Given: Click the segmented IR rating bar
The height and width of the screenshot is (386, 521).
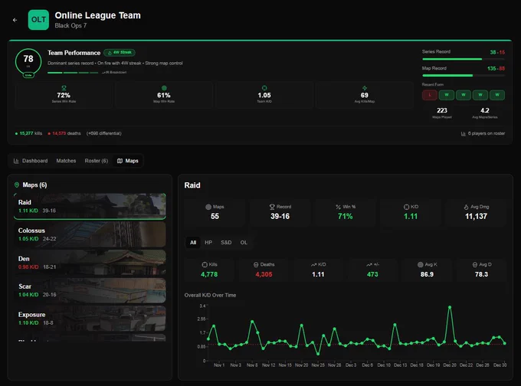Looking at the screenshot, I should pyautogui.click(x=73, y=73).
